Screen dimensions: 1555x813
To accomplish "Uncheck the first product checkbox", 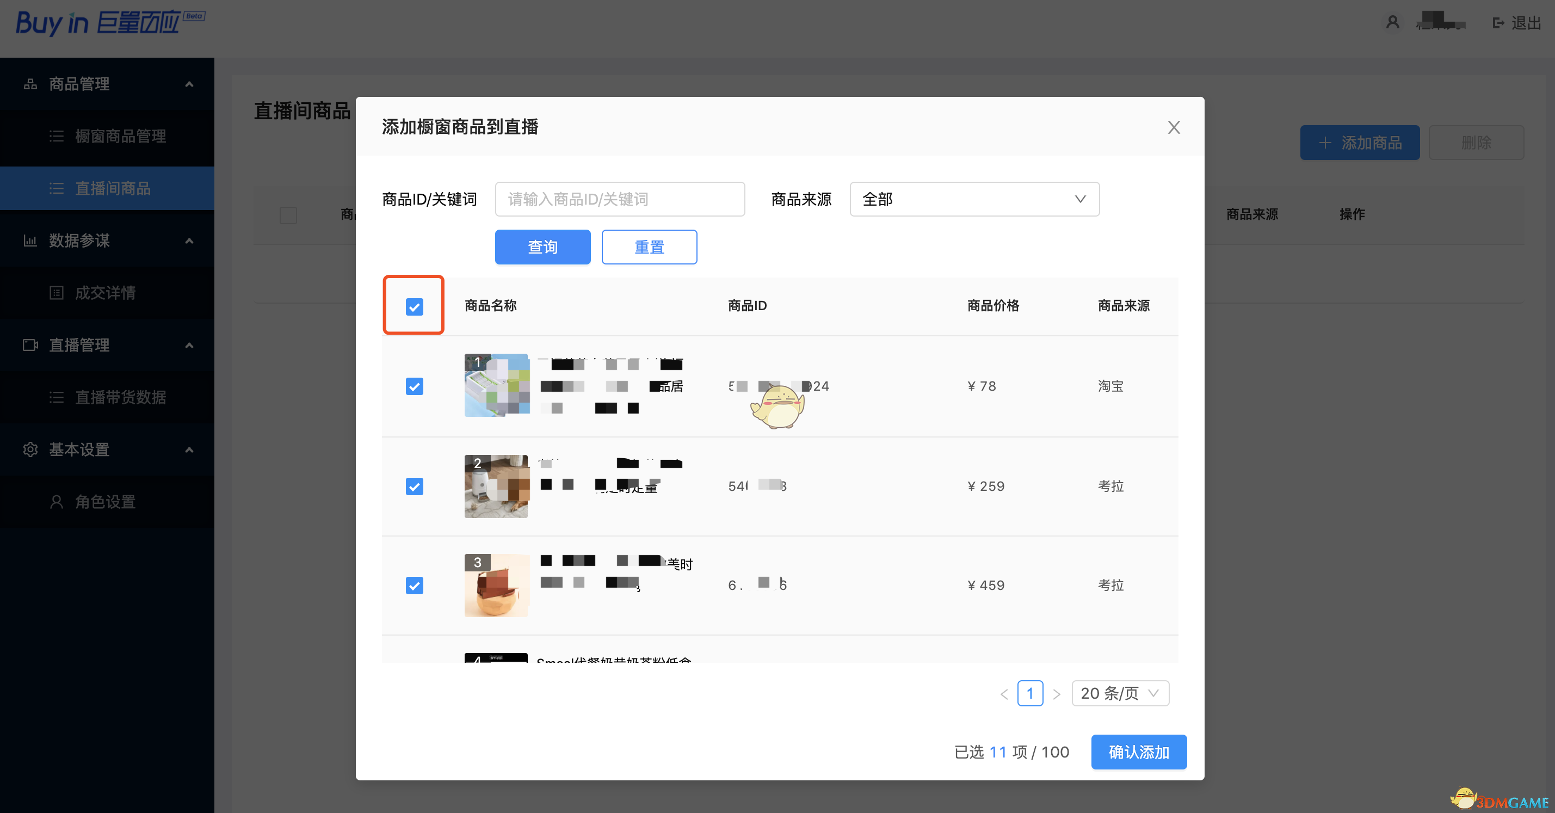I will click(415, 386).
